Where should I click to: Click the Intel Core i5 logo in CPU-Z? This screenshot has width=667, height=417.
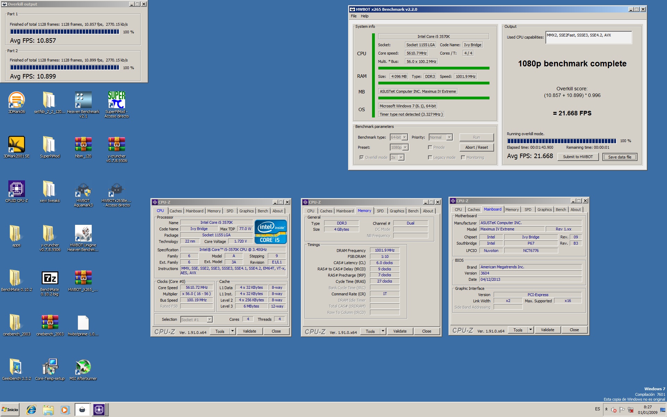pos(271,231)
